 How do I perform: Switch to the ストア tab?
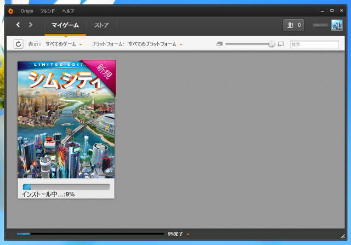(x=101, y=25)
